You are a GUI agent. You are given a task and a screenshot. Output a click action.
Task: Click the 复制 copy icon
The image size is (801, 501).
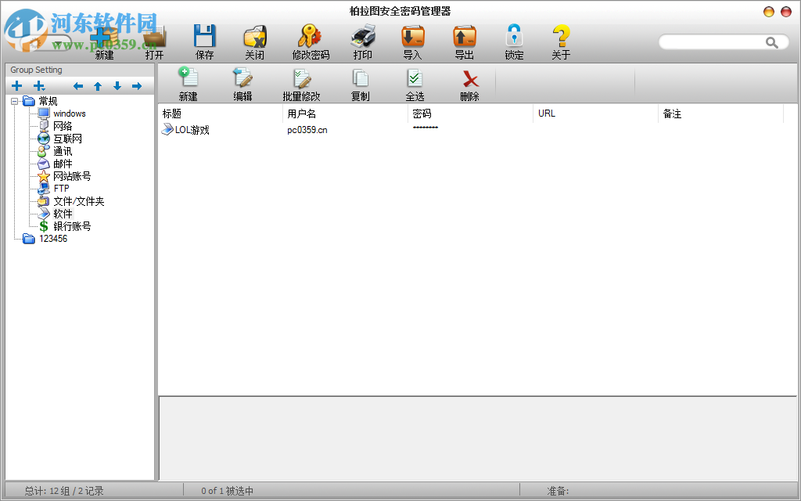tap(360, 83)
